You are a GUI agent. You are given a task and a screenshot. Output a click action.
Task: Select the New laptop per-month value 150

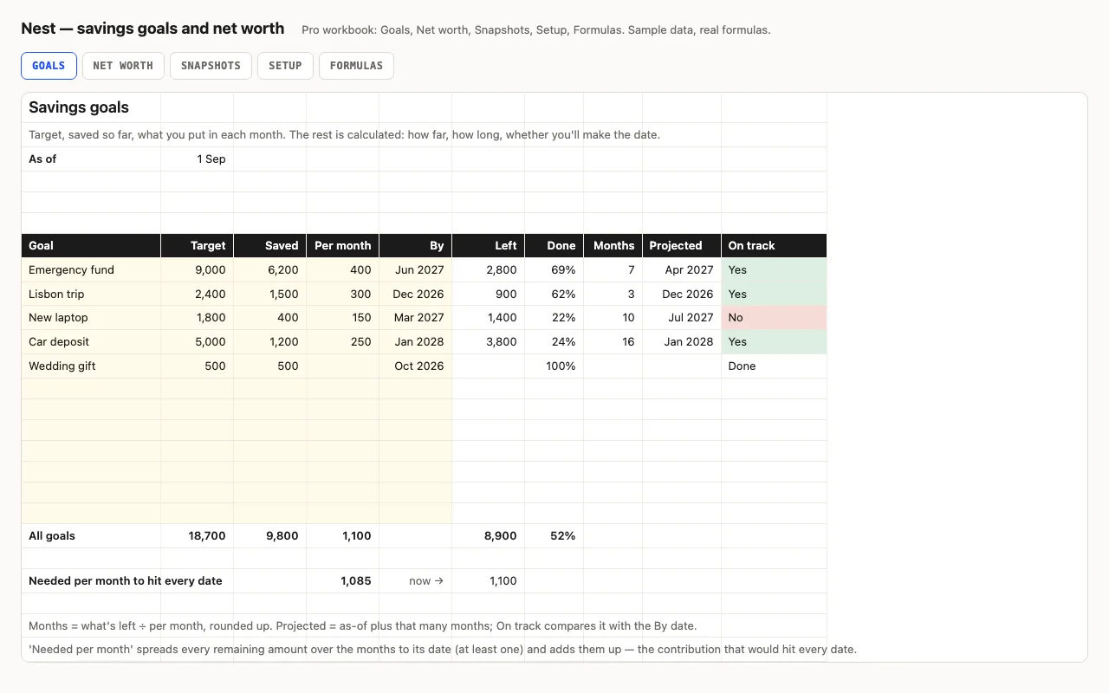click(343, 318)
